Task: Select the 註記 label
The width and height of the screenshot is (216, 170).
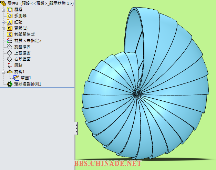Action: tap(18, 22)
